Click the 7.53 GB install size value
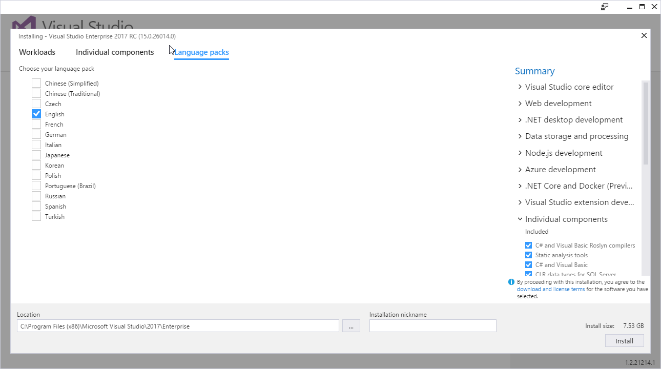 pos(633,326)
